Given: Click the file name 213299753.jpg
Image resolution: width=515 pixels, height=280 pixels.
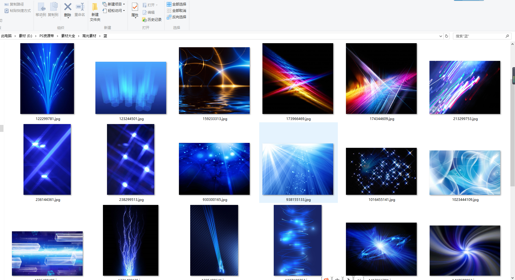Looking at the screenshot, I should (465, 119).
